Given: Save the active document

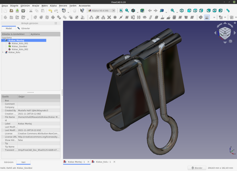Looking at the screenshot, I should 17,11.
